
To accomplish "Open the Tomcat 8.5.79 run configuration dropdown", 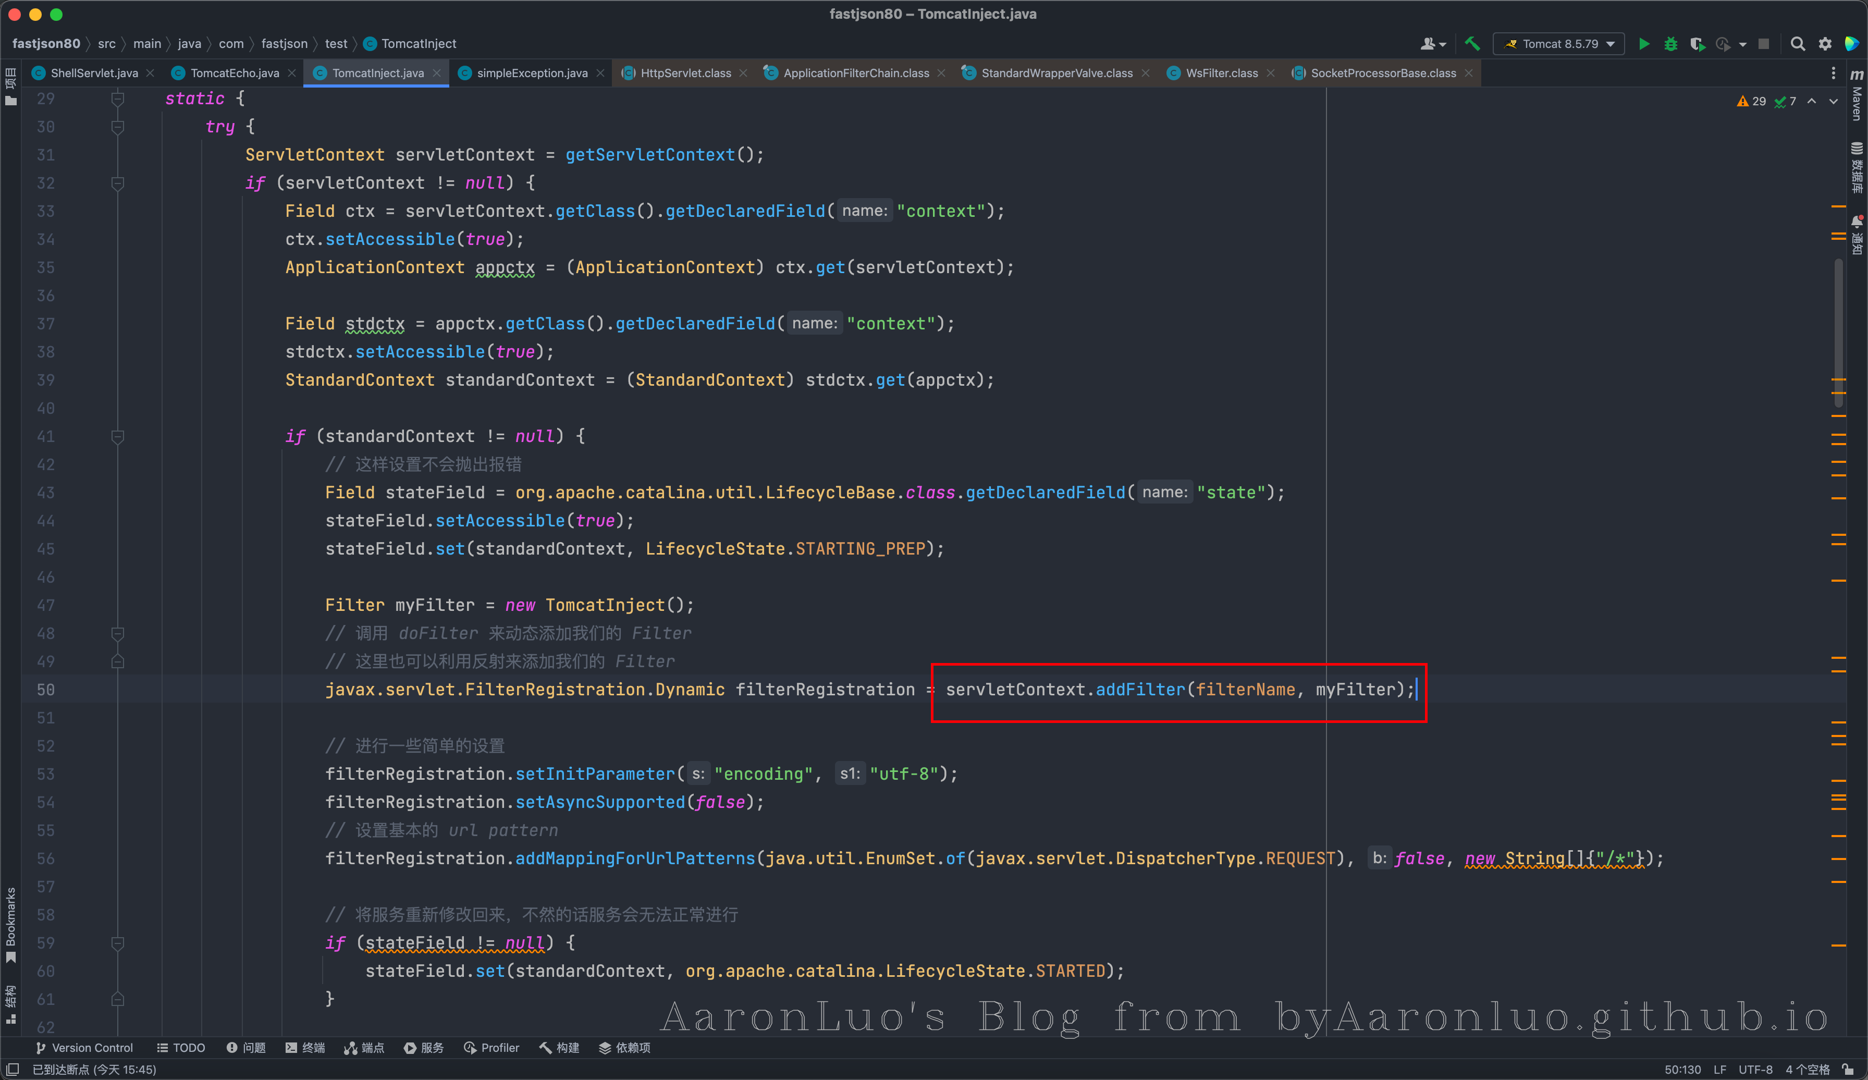I will coord(1558,44).
